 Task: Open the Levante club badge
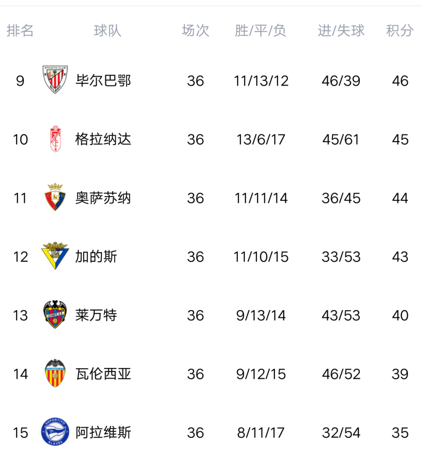pyautogui.click(x=55, y=314)
